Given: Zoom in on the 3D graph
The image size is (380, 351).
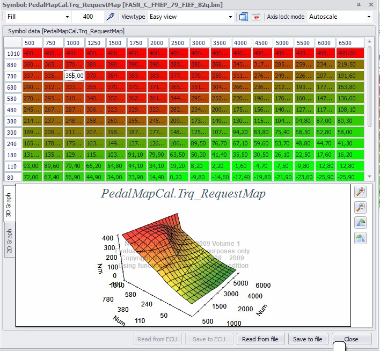Looking at the screenshot, I should tap(361, 192).
